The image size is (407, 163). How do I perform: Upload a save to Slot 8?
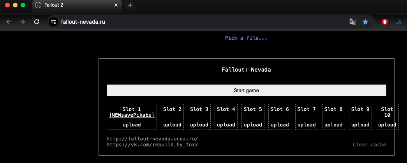coord(333,125)
